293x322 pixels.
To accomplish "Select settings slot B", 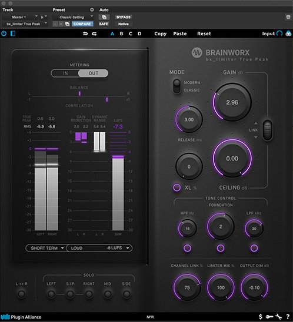I will (x=121, y=33).
